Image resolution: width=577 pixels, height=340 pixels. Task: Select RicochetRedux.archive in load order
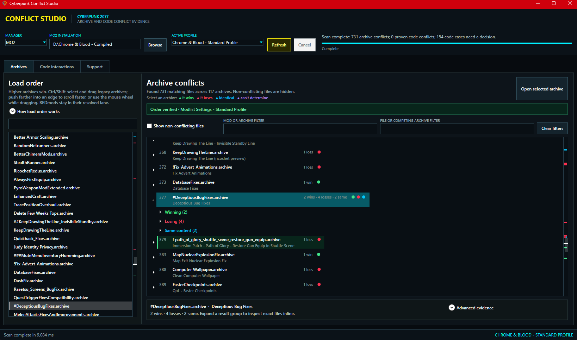[70, 171]
